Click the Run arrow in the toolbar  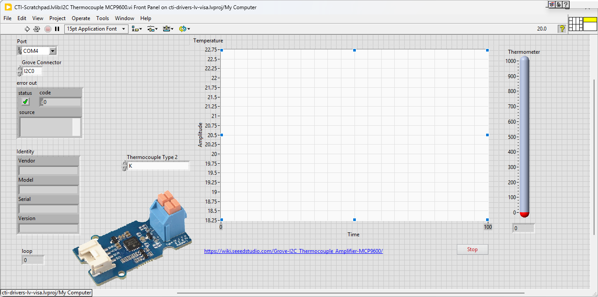pyautogui.click(x=27, y=29)
